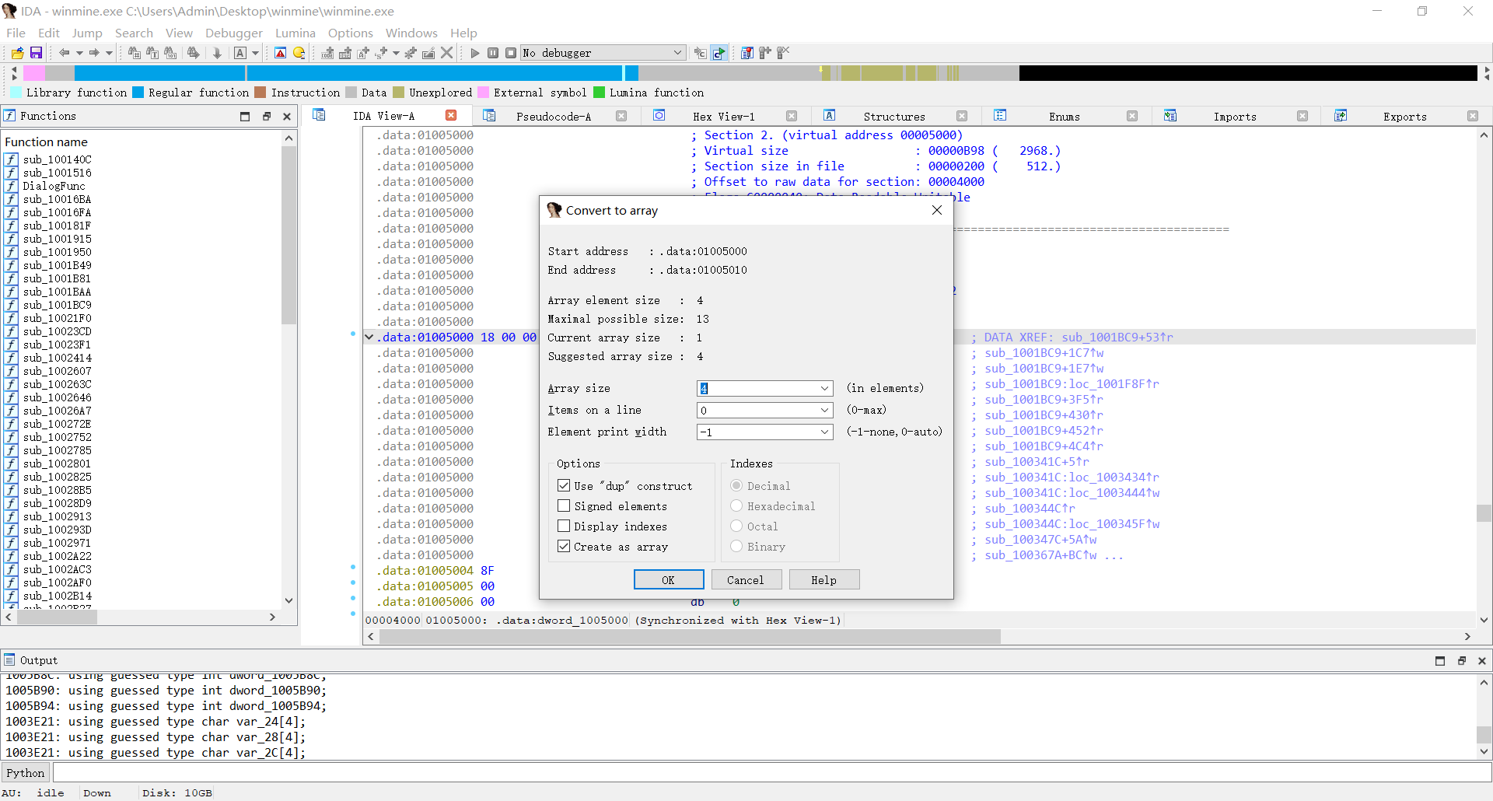Open the Lumina menu
This screenshot has height=801, width=1493.
tap(295, 33)
